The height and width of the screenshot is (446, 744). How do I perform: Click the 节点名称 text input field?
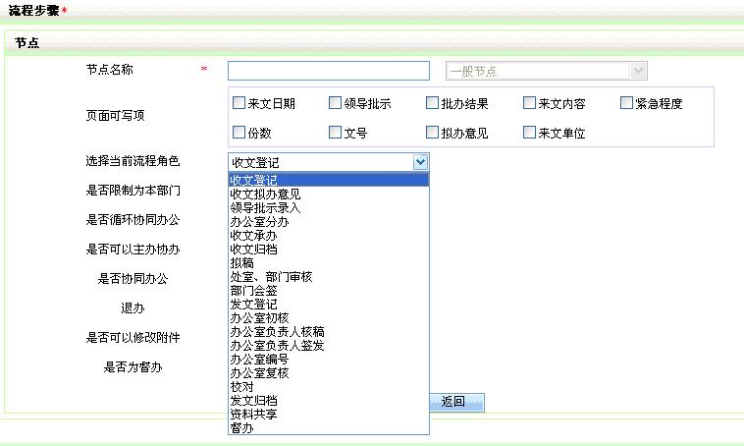[x=329, y=71]
